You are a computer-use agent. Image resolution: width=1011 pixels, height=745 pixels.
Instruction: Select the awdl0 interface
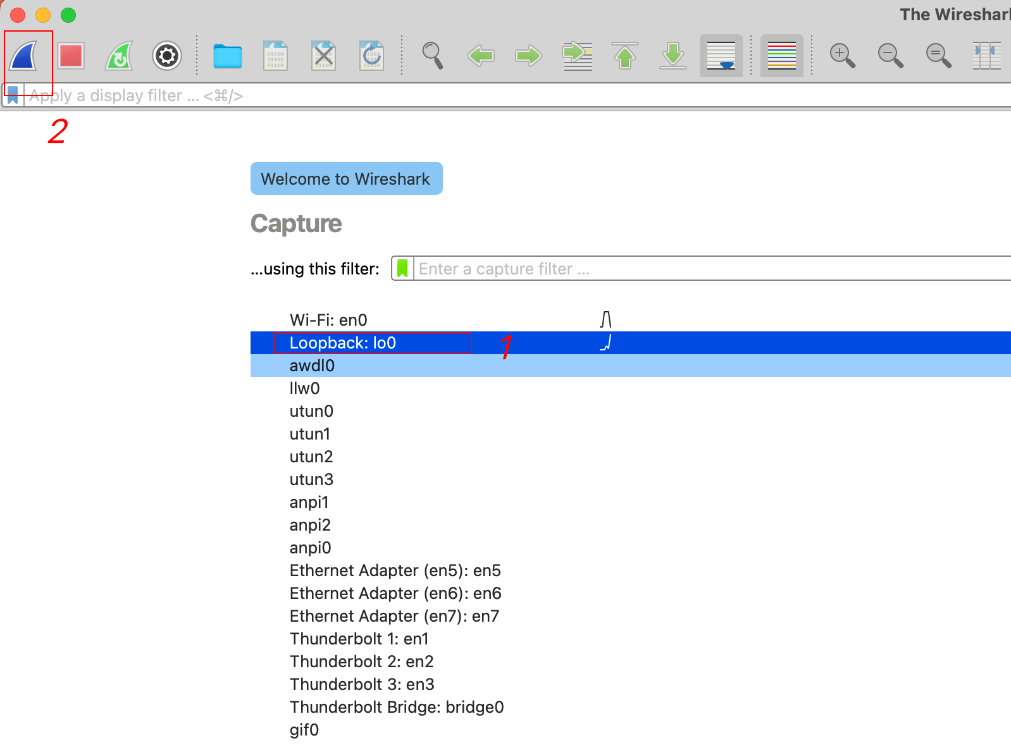631,366
